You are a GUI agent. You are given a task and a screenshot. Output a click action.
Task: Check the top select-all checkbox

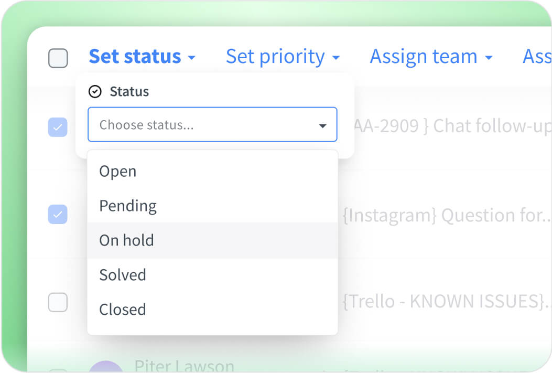(58, 58)
